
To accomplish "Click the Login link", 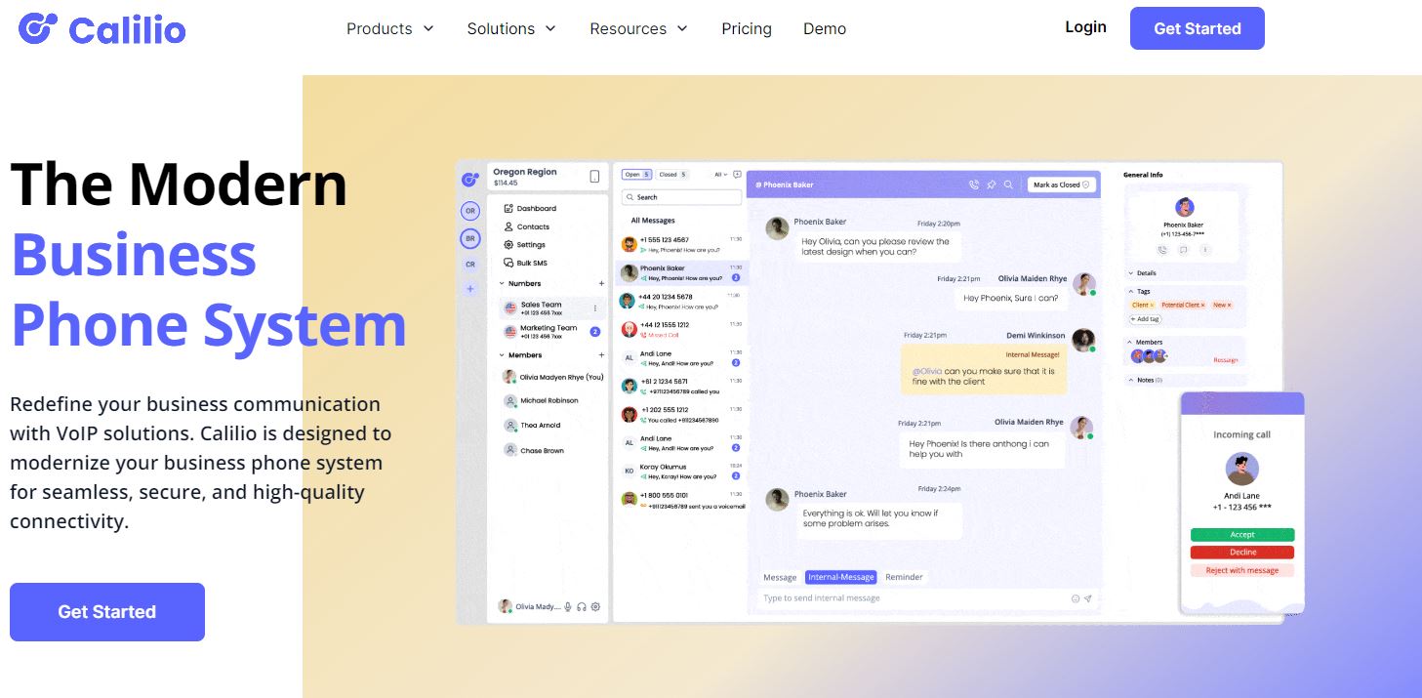I will coord(1085,27).
